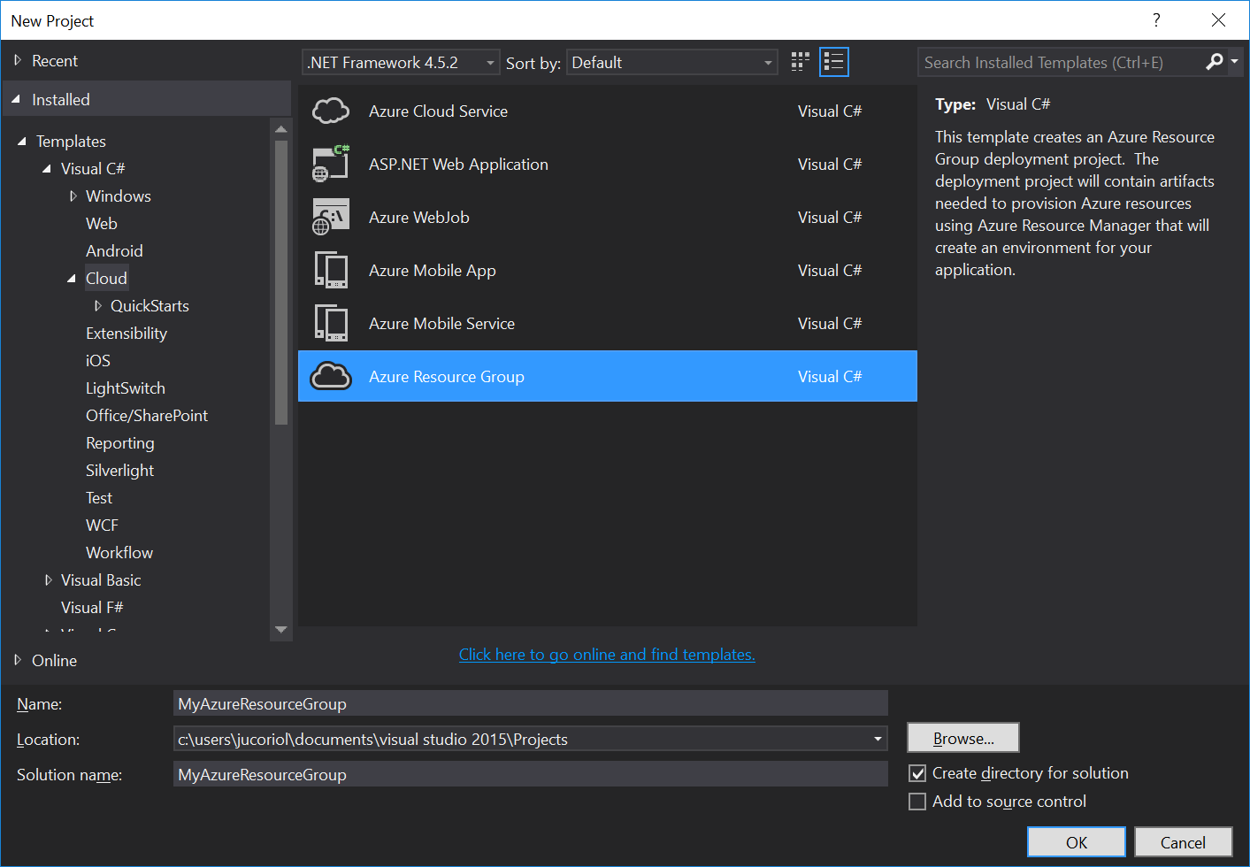Viewport: 1250px width, 867px height.
Task: Select the Extensibility category
Action: click(127, 333)
